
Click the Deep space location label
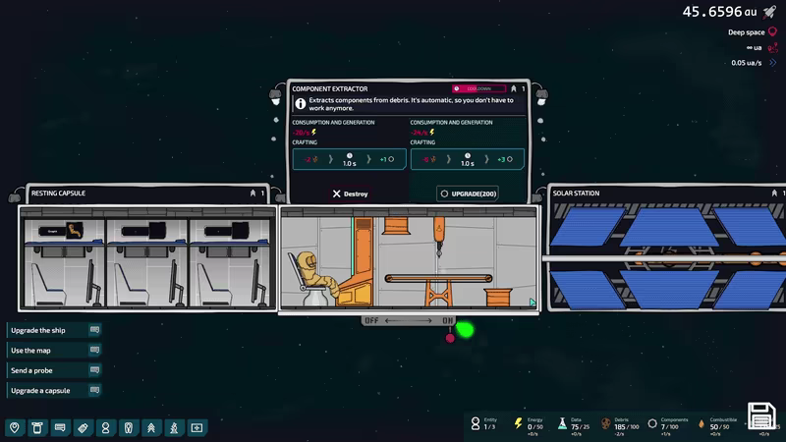[746, 32]
